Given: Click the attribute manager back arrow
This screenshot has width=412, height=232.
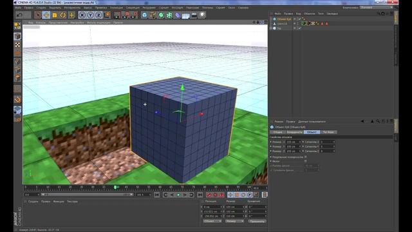Looking at the screenshot, I should pyautogui.click(x=362, y=121).
